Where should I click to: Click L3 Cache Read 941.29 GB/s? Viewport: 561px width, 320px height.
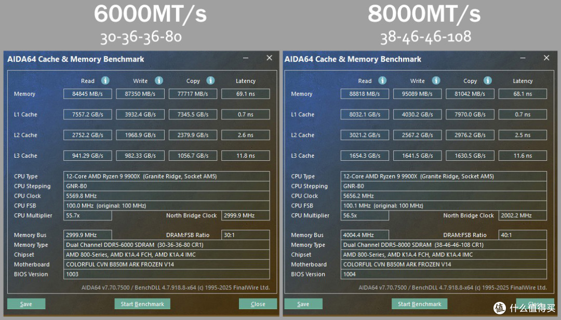coord(88,156)
